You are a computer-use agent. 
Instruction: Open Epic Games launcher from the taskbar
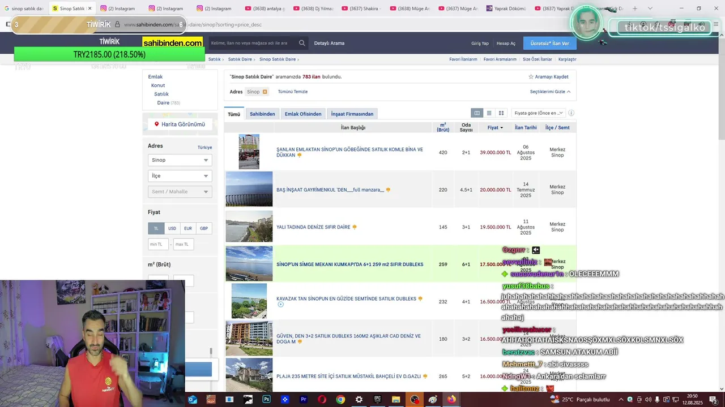tap(377, 400)
